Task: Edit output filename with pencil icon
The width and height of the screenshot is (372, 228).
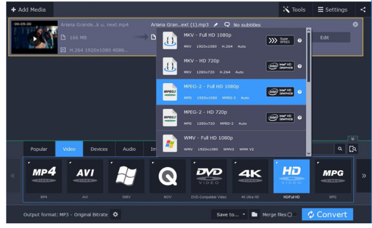Action: coord(216,24)
